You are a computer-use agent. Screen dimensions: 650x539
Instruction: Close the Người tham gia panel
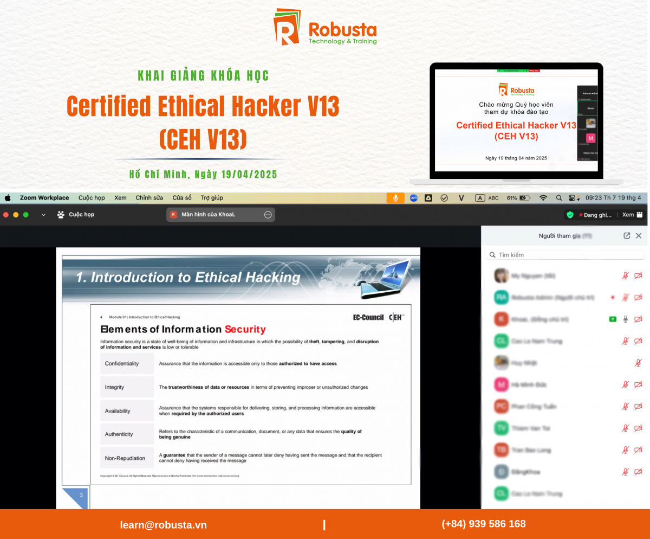click(639, 235)
